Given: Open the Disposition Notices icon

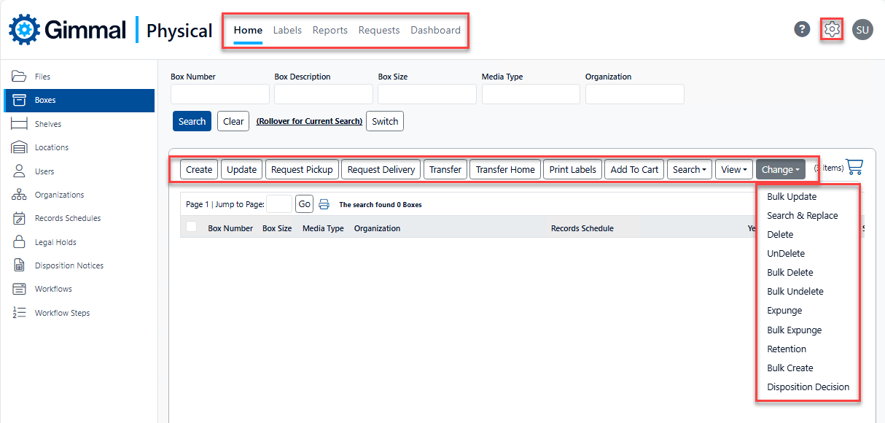Looking at the screenshot, I should (20, 265).
